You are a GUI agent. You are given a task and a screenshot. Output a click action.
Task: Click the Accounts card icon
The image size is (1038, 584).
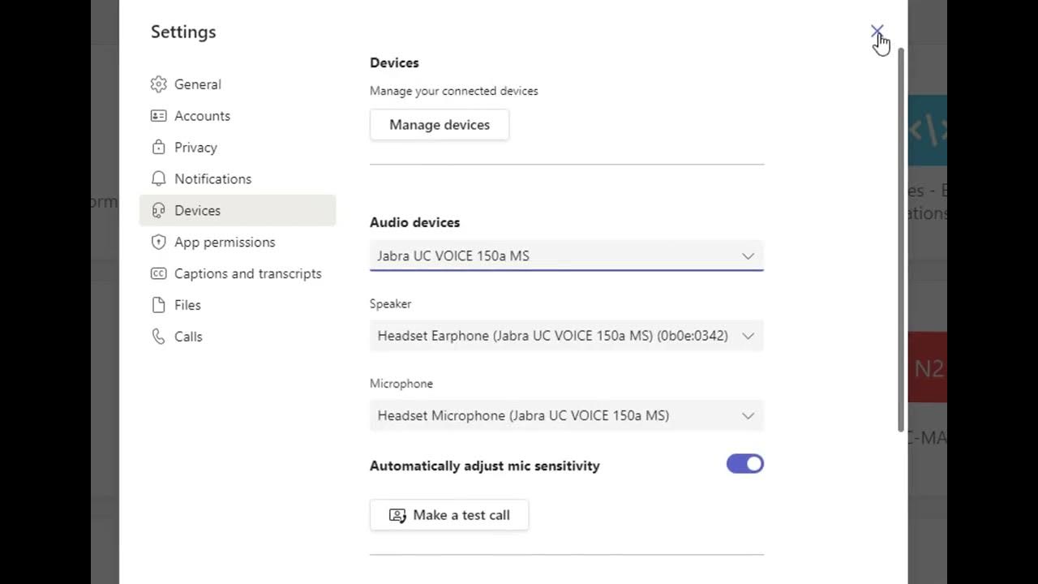pyautogui.click(x=158, y=116)
